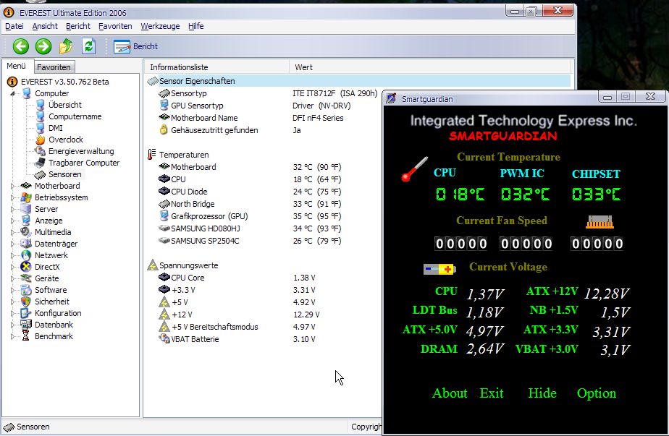The height and width of the screenshot is (436, 669).
Task: Expand the Datenträger tree node
Action: pos(13,244)
